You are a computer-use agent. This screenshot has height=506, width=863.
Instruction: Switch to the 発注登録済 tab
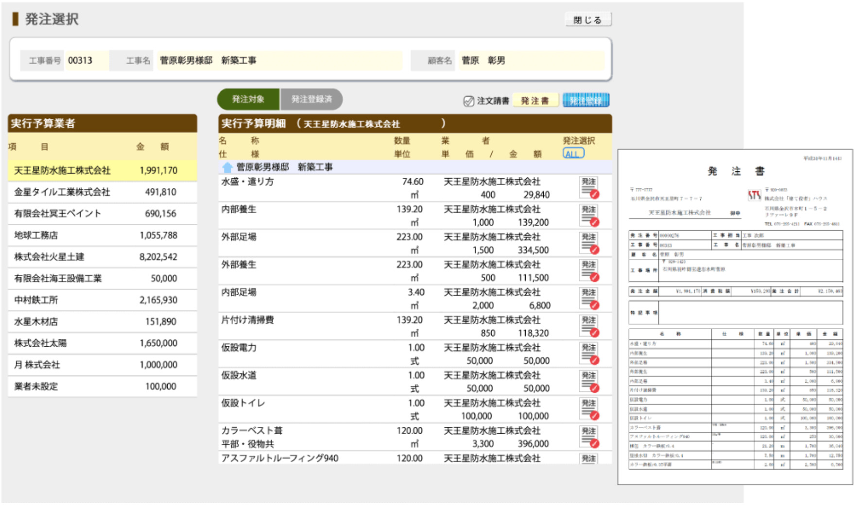[x=311, y=99]
